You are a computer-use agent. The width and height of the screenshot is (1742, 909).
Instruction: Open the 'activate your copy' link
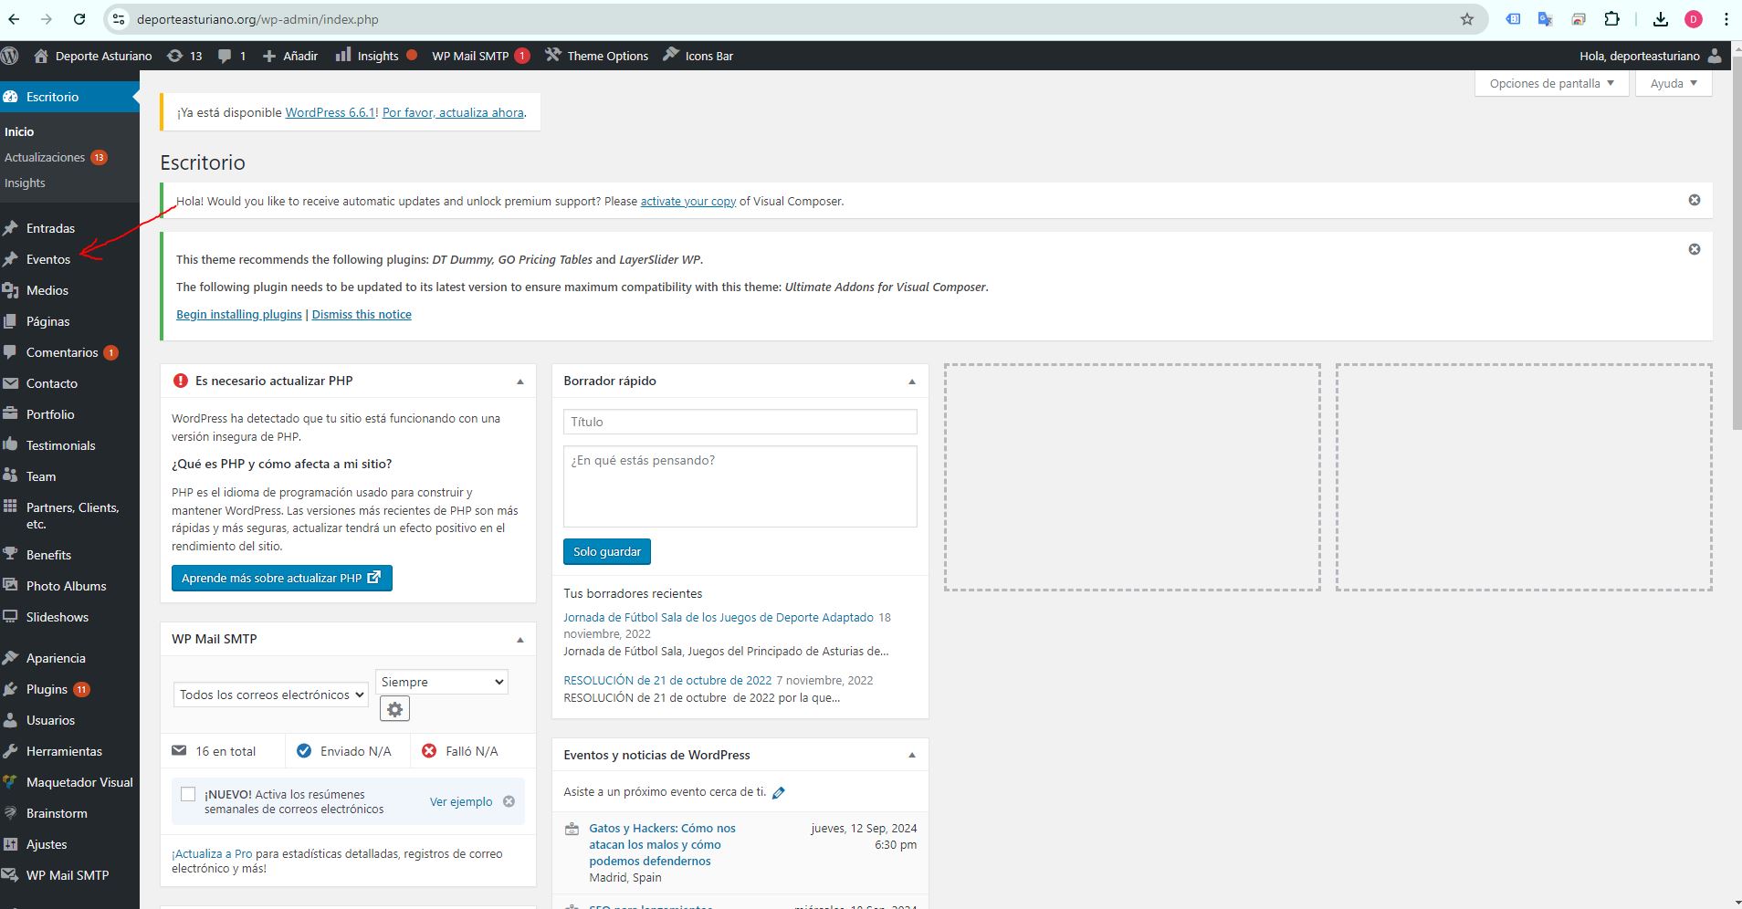point(687,201)
